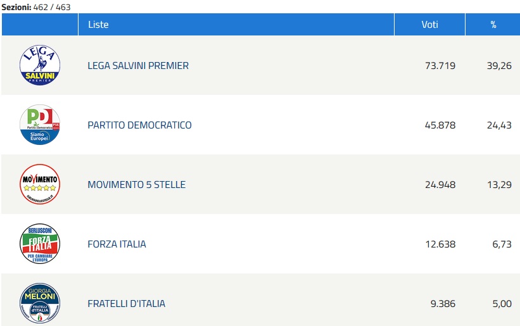Sort by the Voti column header
The width and height of the screenshot is (520, 326).
(x=429, y=25)
